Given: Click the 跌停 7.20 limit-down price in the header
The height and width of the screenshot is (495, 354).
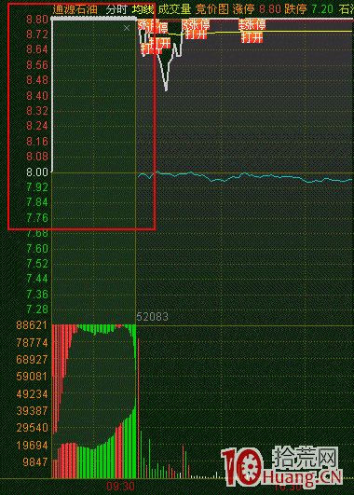Looking at the screenshot, I should tap(309, 9).
